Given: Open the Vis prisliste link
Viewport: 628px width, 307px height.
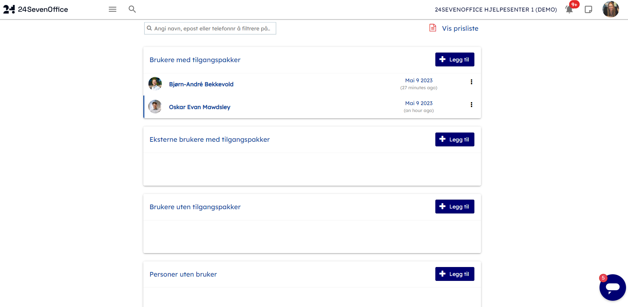Looking at the screenshot, I should pyautogui.click(x=460, y=28).
